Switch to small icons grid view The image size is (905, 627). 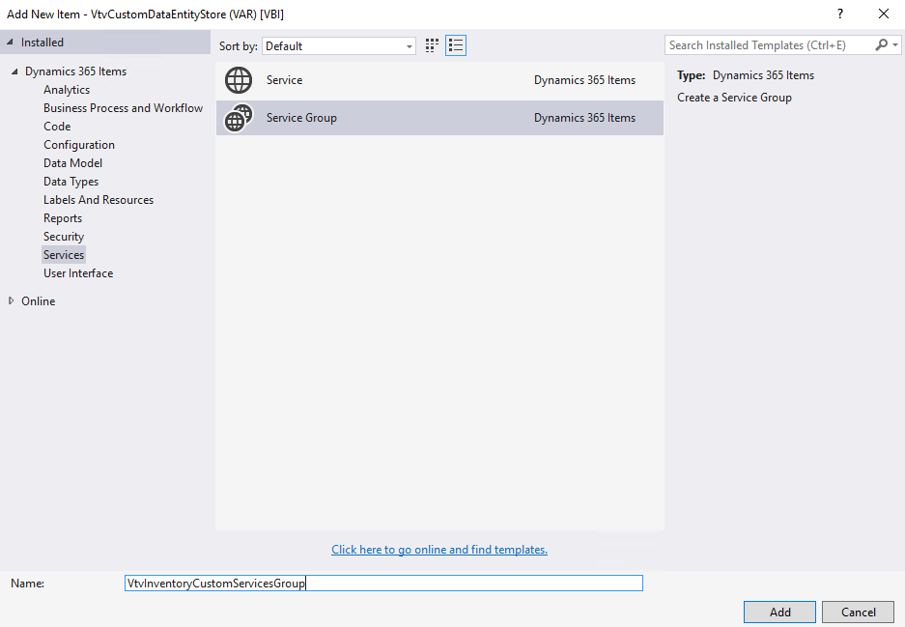point(432,45)
